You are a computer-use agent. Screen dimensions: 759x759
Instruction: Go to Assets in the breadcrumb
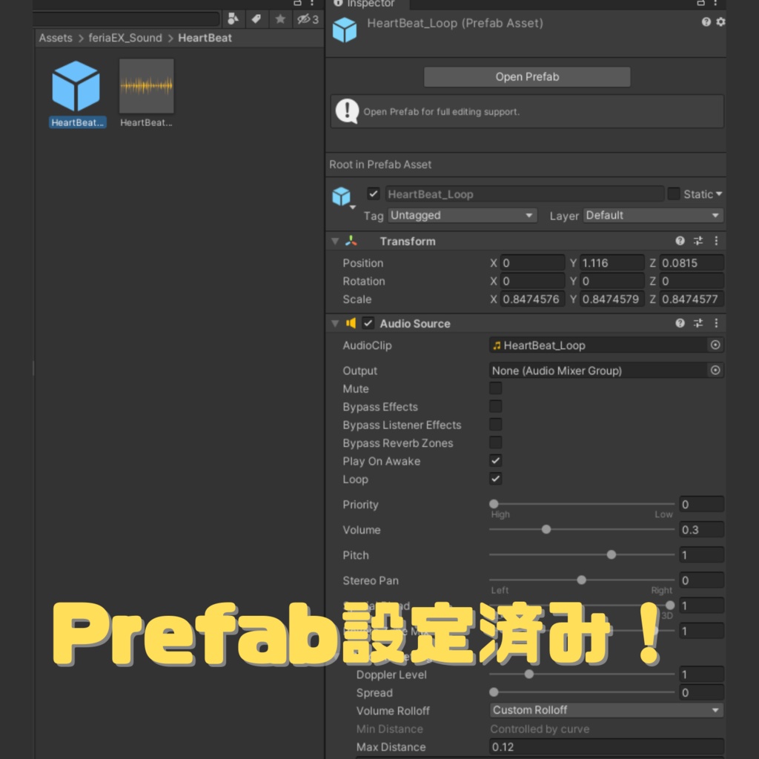[56, 38]
